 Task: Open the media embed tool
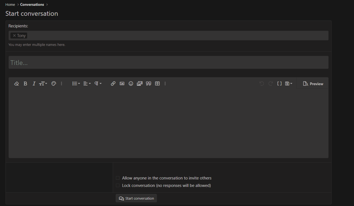[x=140, y=84]
